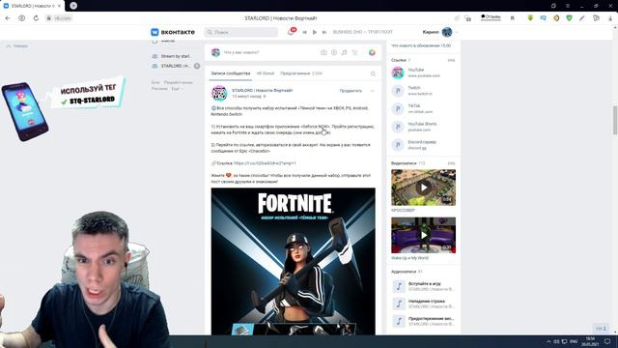Play the КРОССОВЕР video thumbnail
The height and width of the screenshot is (348, 618).
423,188
